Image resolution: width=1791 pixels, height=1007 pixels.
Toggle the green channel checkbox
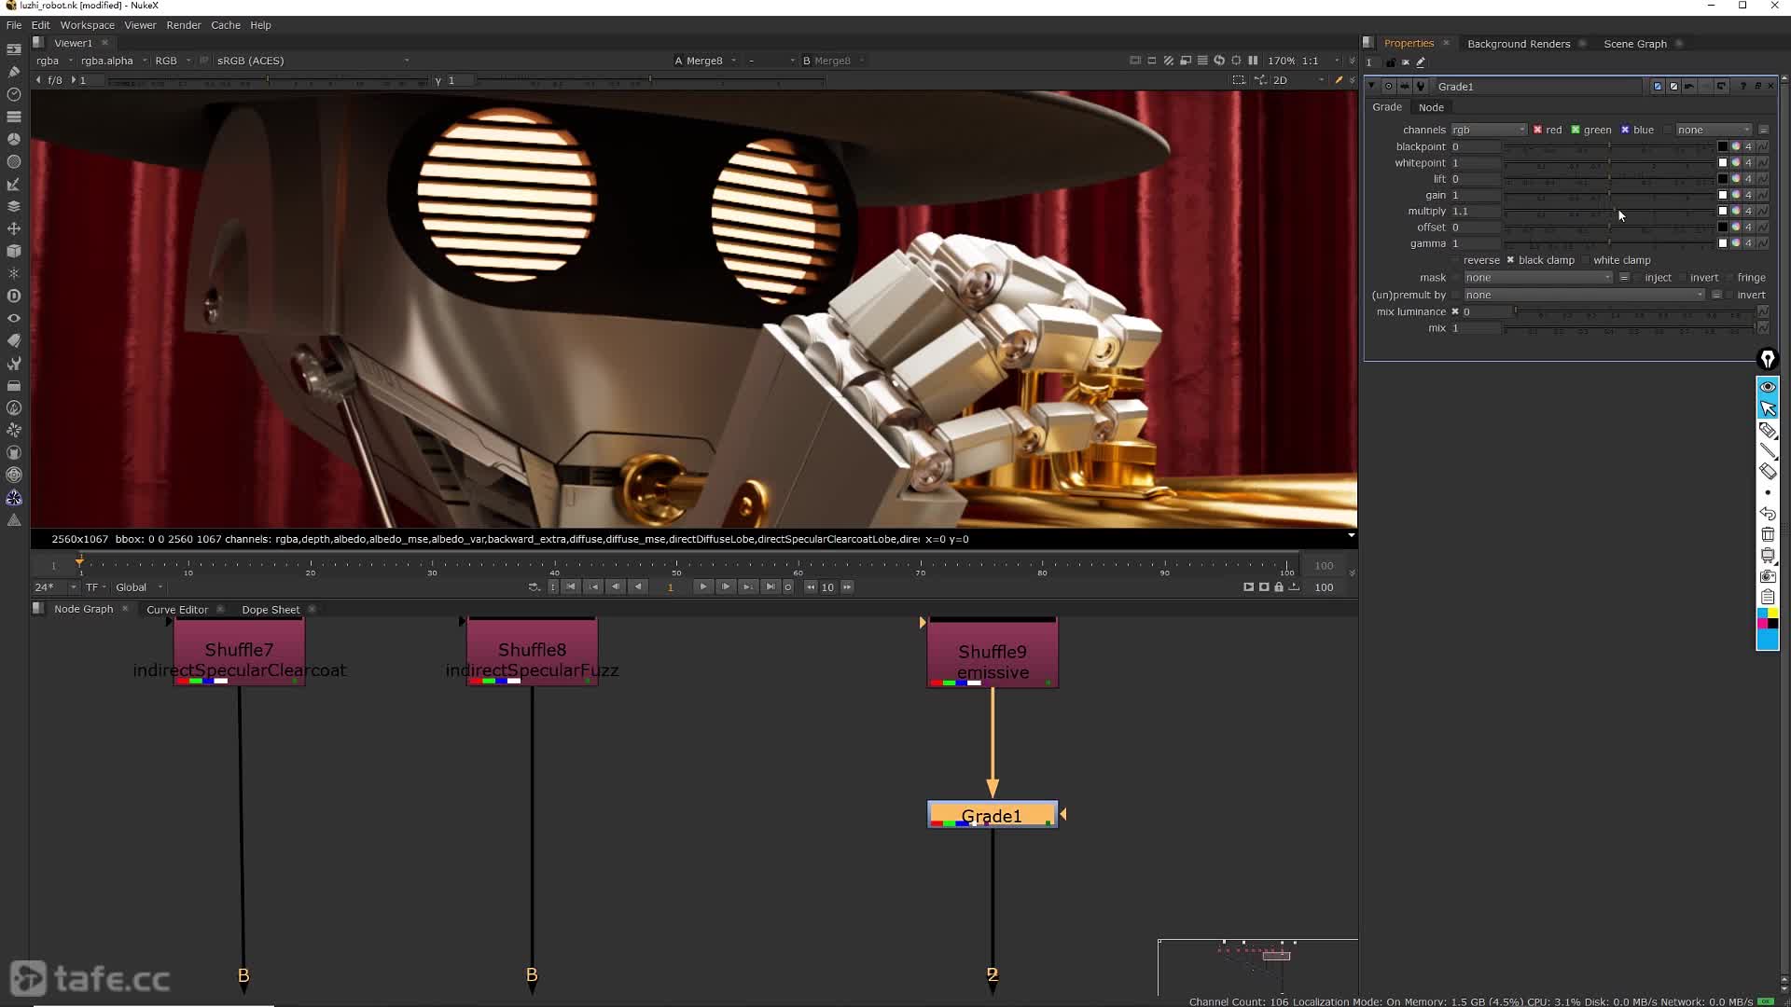pyautogui.click(x=1576, y=130)
